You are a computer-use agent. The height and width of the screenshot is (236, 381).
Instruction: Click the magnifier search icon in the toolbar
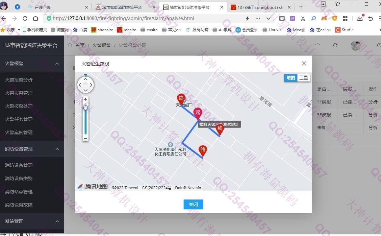tap(314, 18)
